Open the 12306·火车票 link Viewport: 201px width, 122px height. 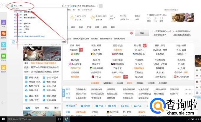[x=160, y=64]
